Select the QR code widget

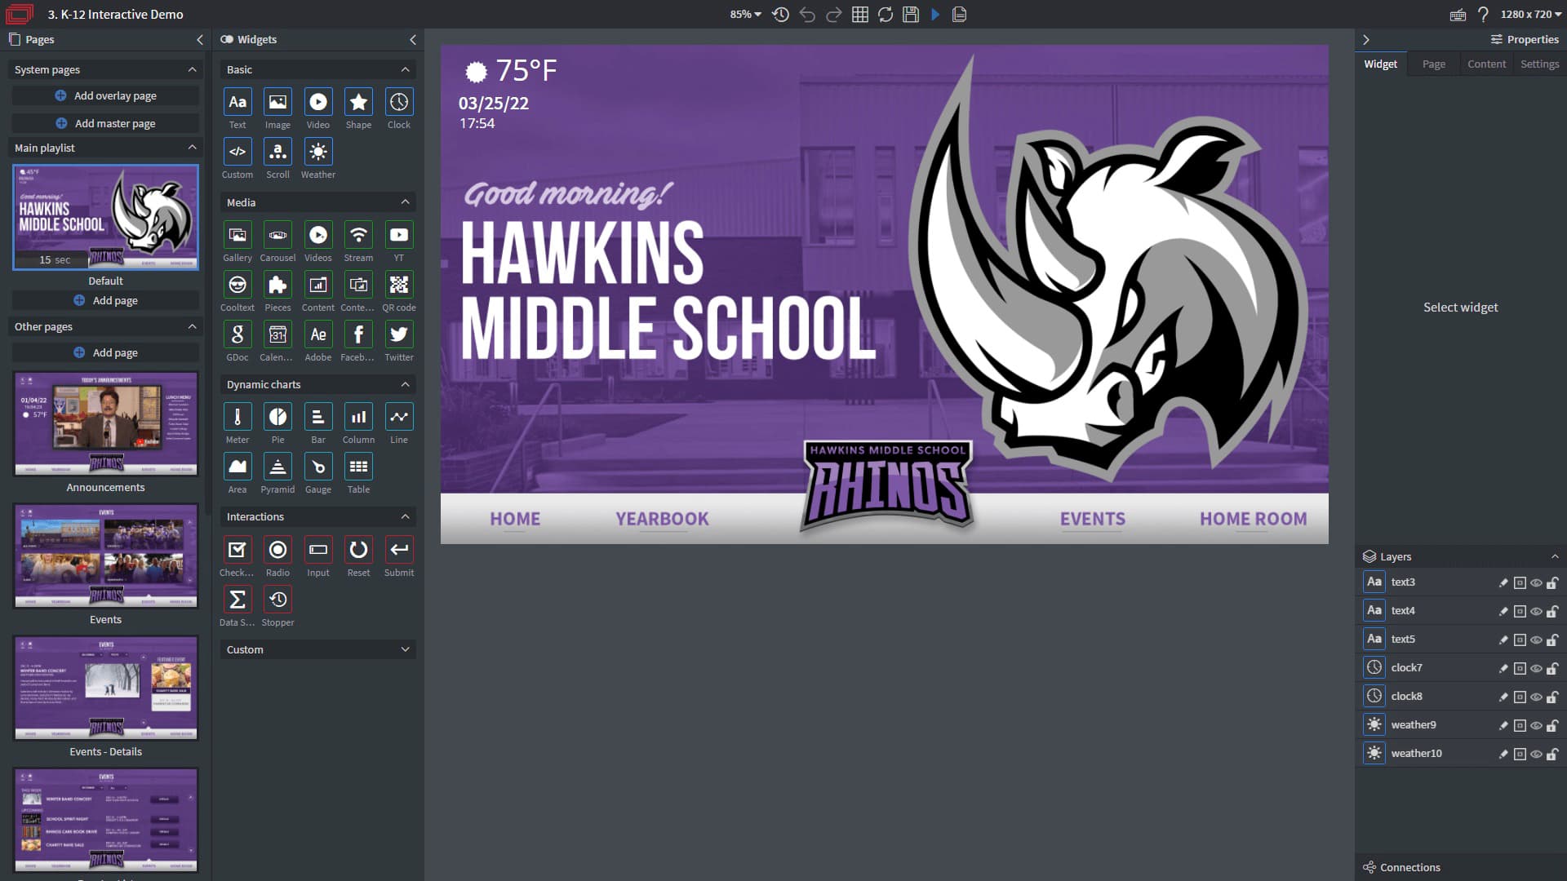coord(398,285)
